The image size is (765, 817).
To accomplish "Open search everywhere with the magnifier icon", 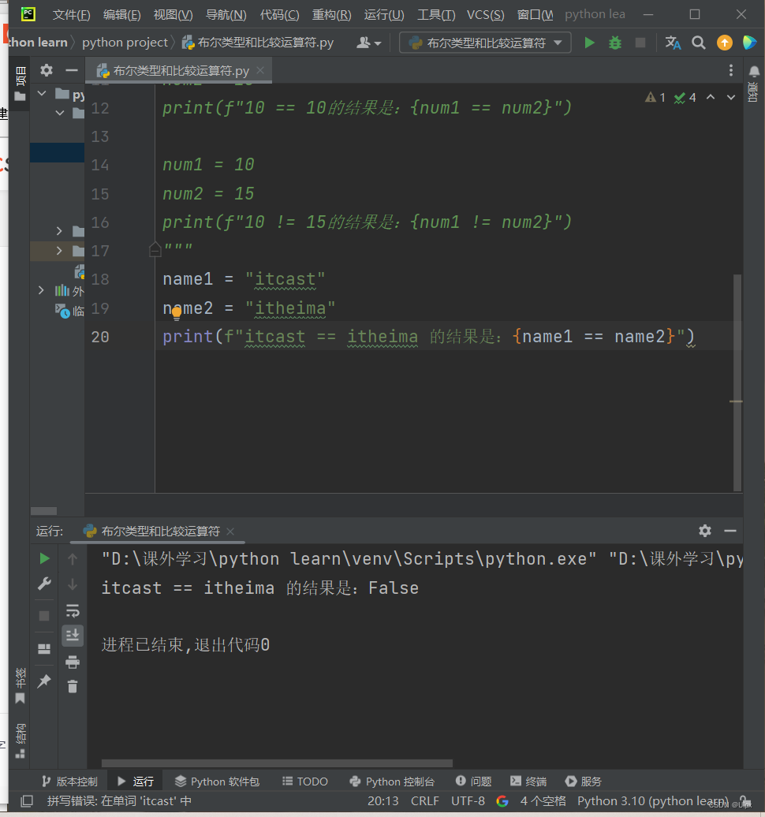I will 697,43.
